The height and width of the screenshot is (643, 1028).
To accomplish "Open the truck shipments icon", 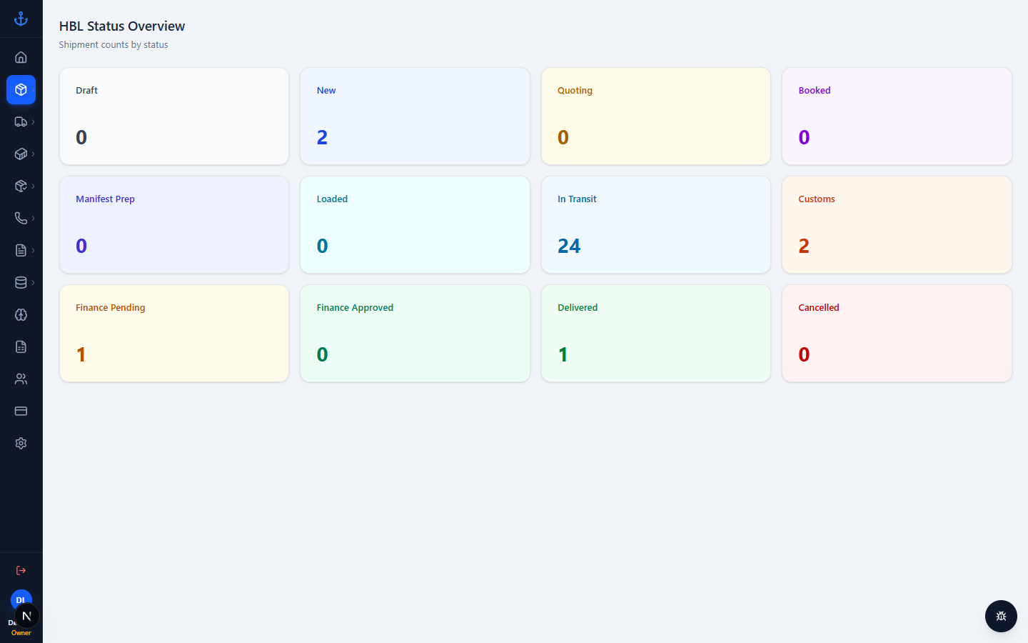I will [21, 121].
